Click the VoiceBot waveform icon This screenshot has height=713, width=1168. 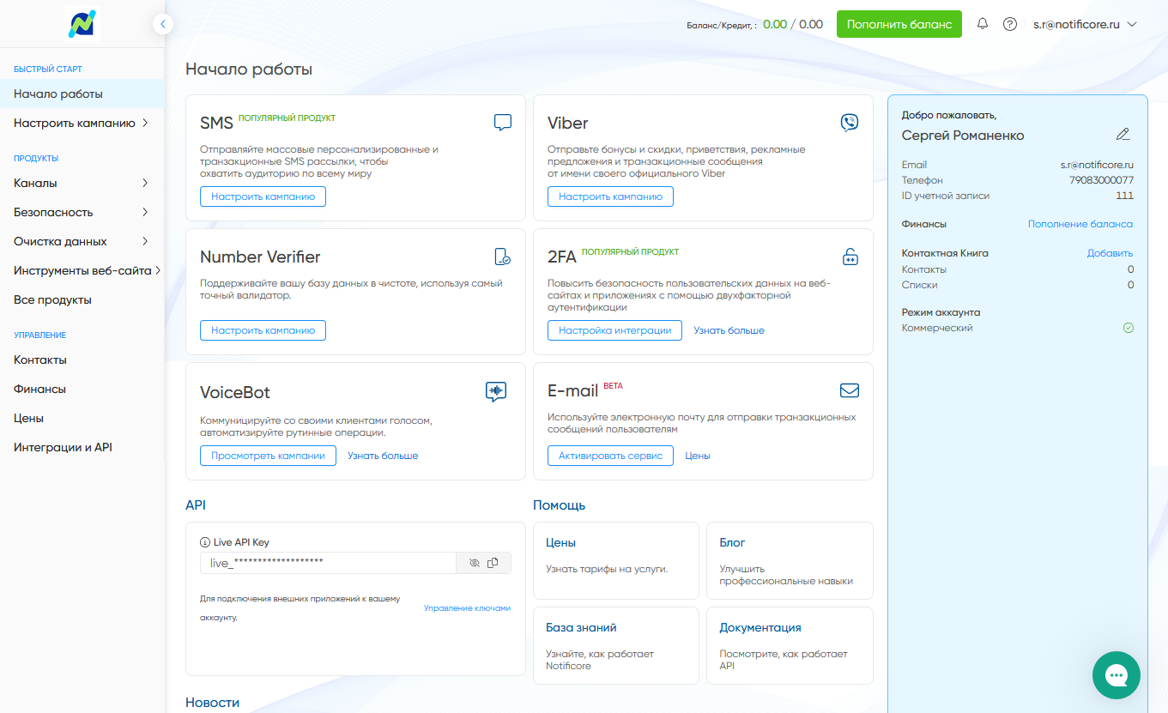(x=495, y=392)
